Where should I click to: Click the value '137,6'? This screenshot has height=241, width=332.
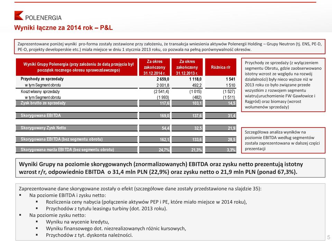point(197,115)
